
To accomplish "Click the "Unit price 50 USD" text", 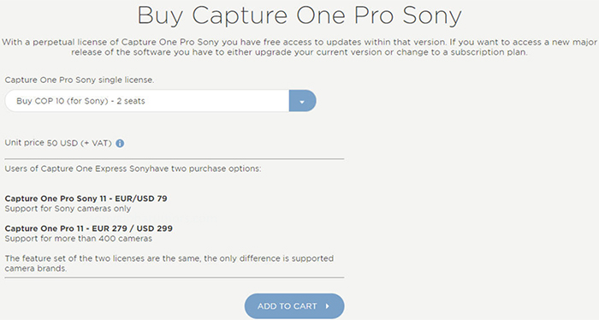I will [x=41, y=143].
